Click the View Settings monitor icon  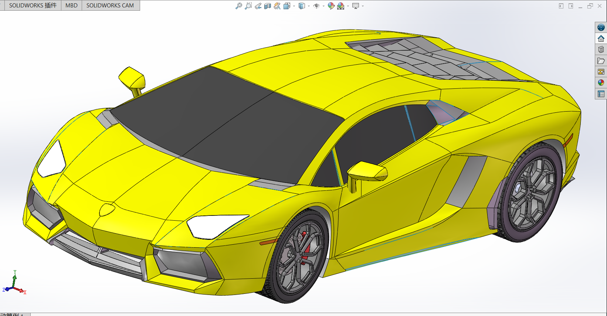tap(356, 6)
